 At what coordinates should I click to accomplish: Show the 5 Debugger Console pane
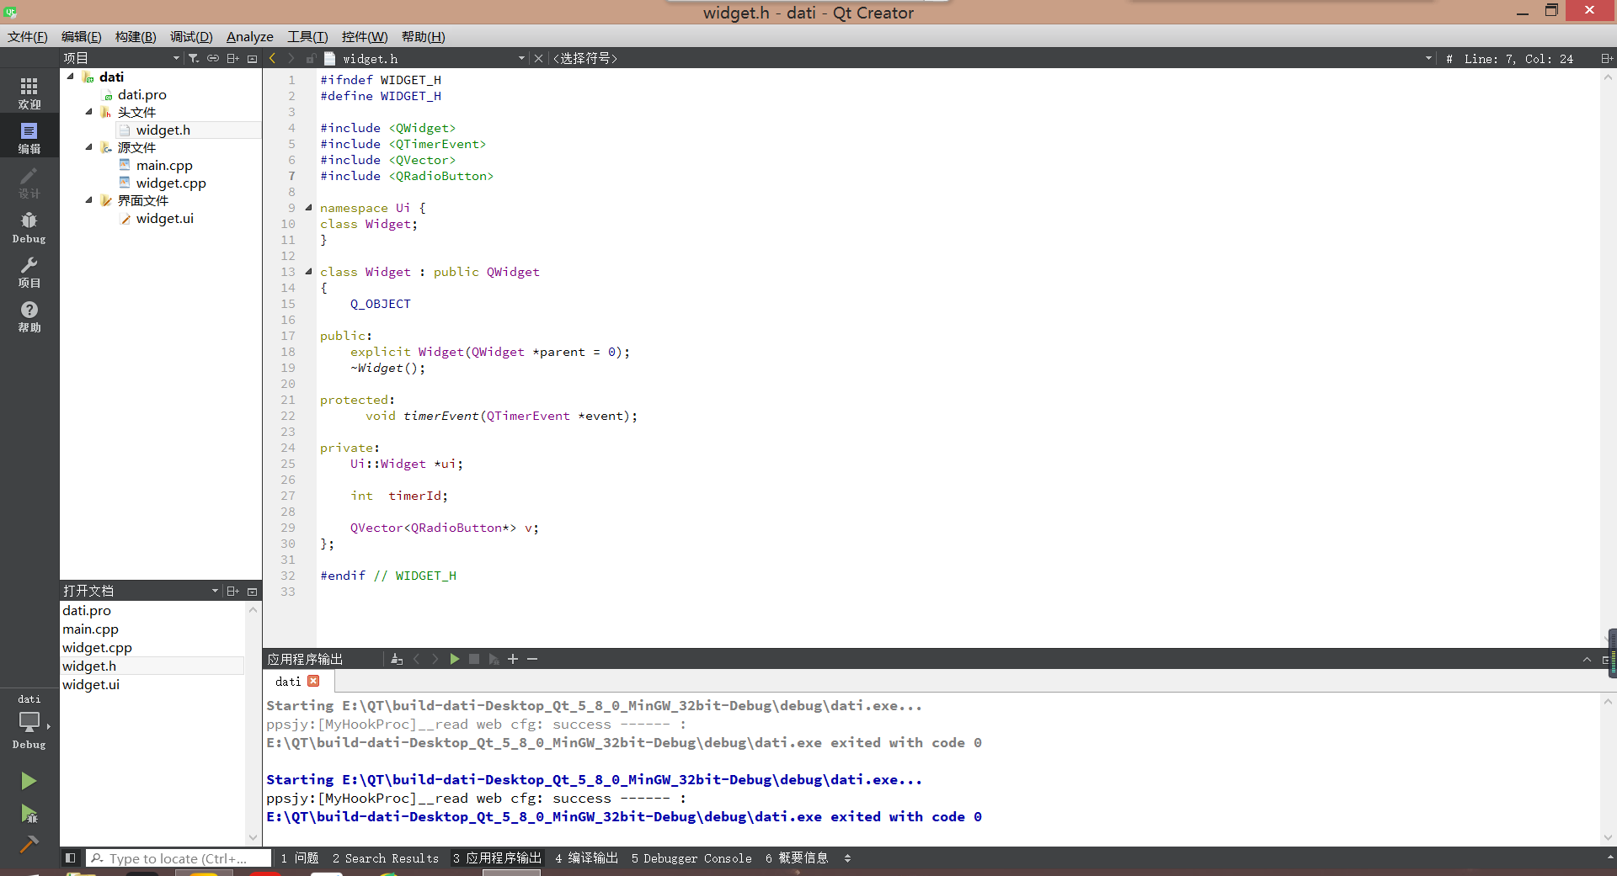coord(692,858)
